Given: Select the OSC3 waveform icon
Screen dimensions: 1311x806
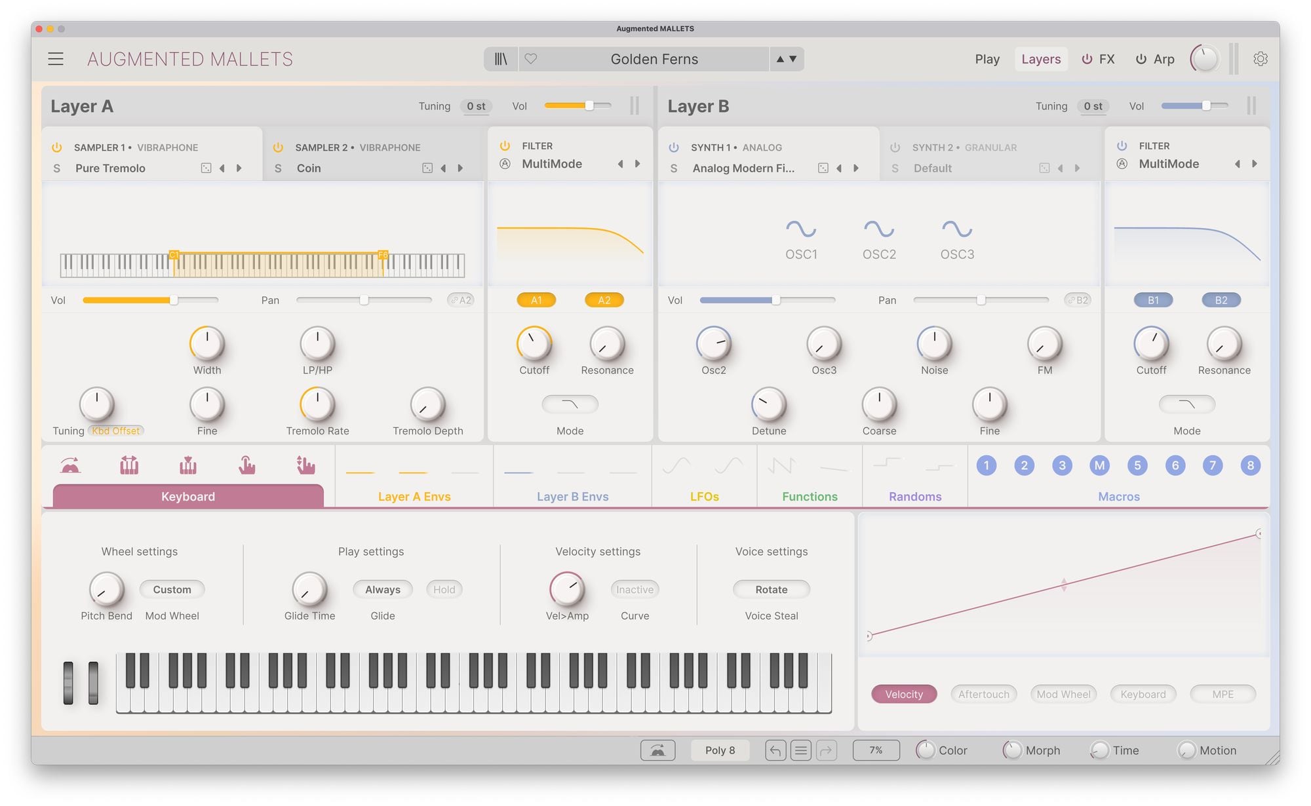Looking at the screenshot, I should pos(957,229).
